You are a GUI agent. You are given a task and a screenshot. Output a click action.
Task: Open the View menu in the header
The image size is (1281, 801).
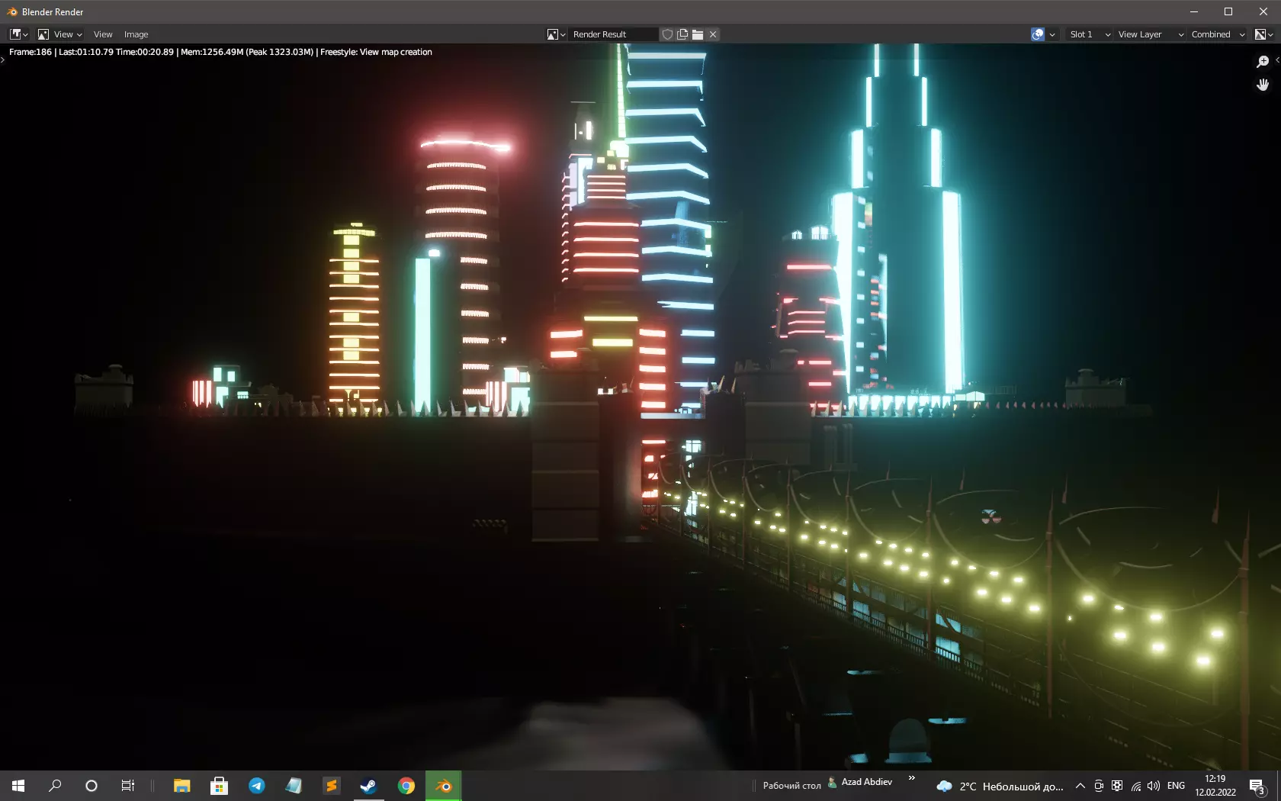tap(103, 34)
